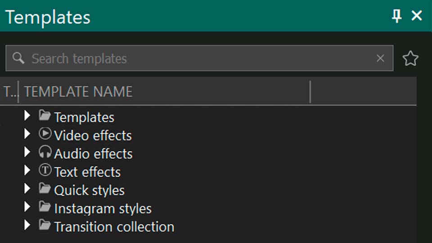Expand the Instagram styles arrow
432x243 pixels.
[27, 207]
